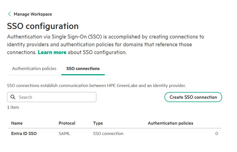Click the text describing HPE GreenLake SSO connections
Image resolution: width=237 pixels, height=152 pixels.
pyautogui.click(x=96, y=85)
